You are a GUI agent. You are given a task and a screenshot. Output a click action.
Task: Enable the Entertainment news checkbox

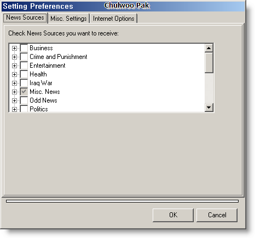(x=24, y=66)
